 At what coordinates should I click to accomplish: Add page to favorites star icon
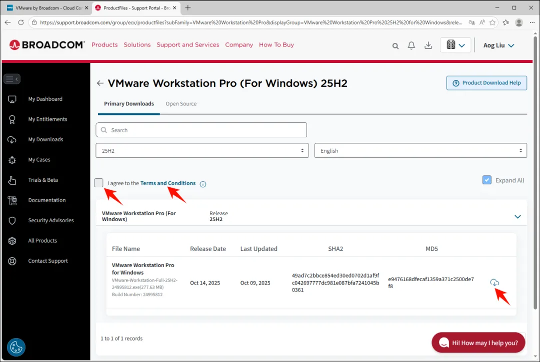tap(492, 22)
